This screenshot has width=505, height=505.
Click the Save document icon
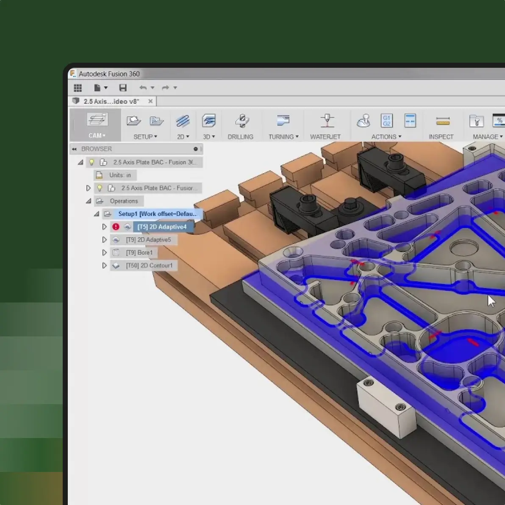[x=123, y=88]
